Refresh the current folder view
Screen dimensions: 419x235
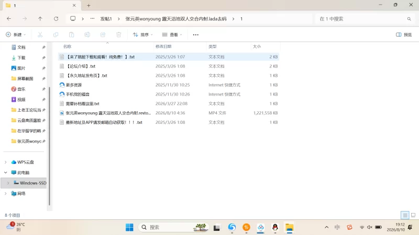coord(56,19)
